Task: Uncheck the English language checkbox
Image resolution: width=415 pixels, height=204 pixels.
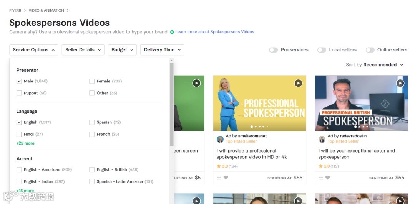Action: pos(19,122)
